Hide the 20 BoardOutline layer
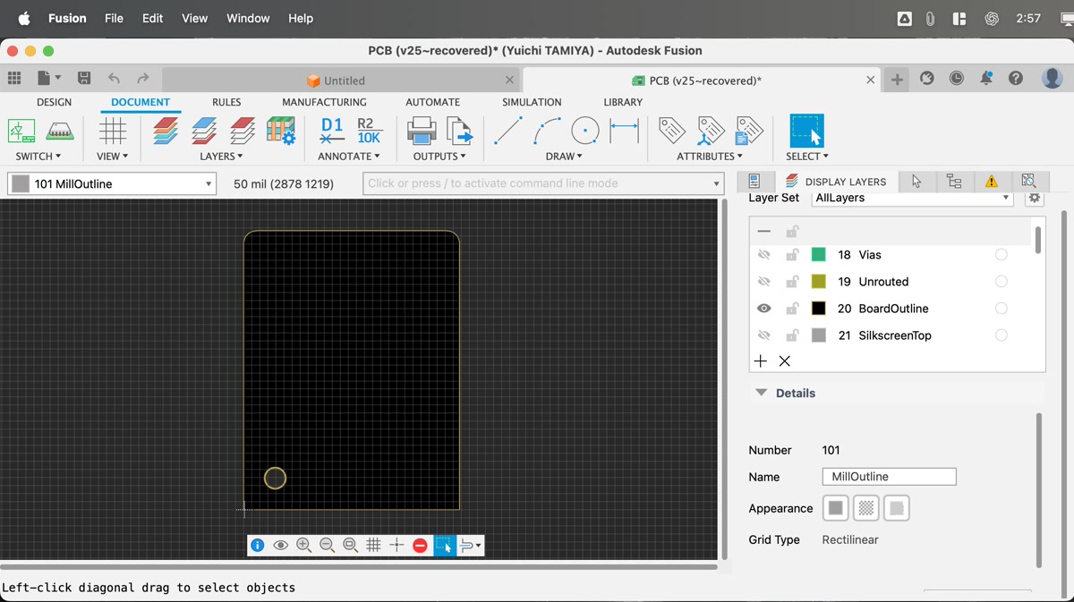Image resolution: width=1074 pixels, height=602 pixels. point(763,309)
